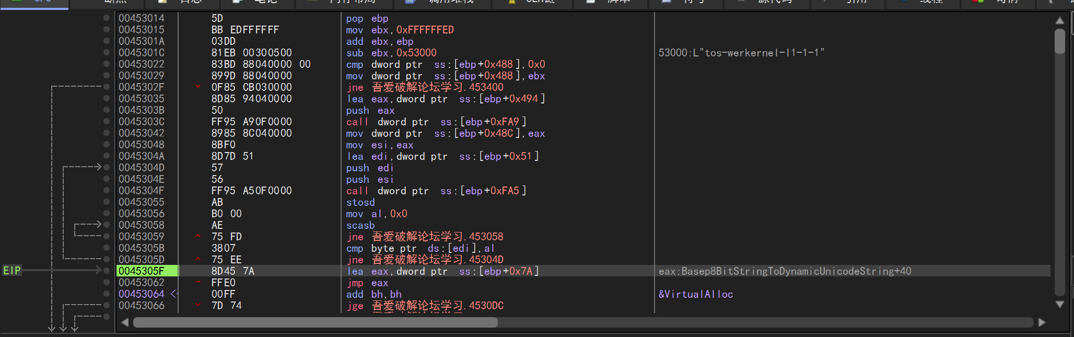The width and height of the screenshot is (1074, 337).
Task: Click the horizontal scrollbar left arrow
Action: pos(125,322)
